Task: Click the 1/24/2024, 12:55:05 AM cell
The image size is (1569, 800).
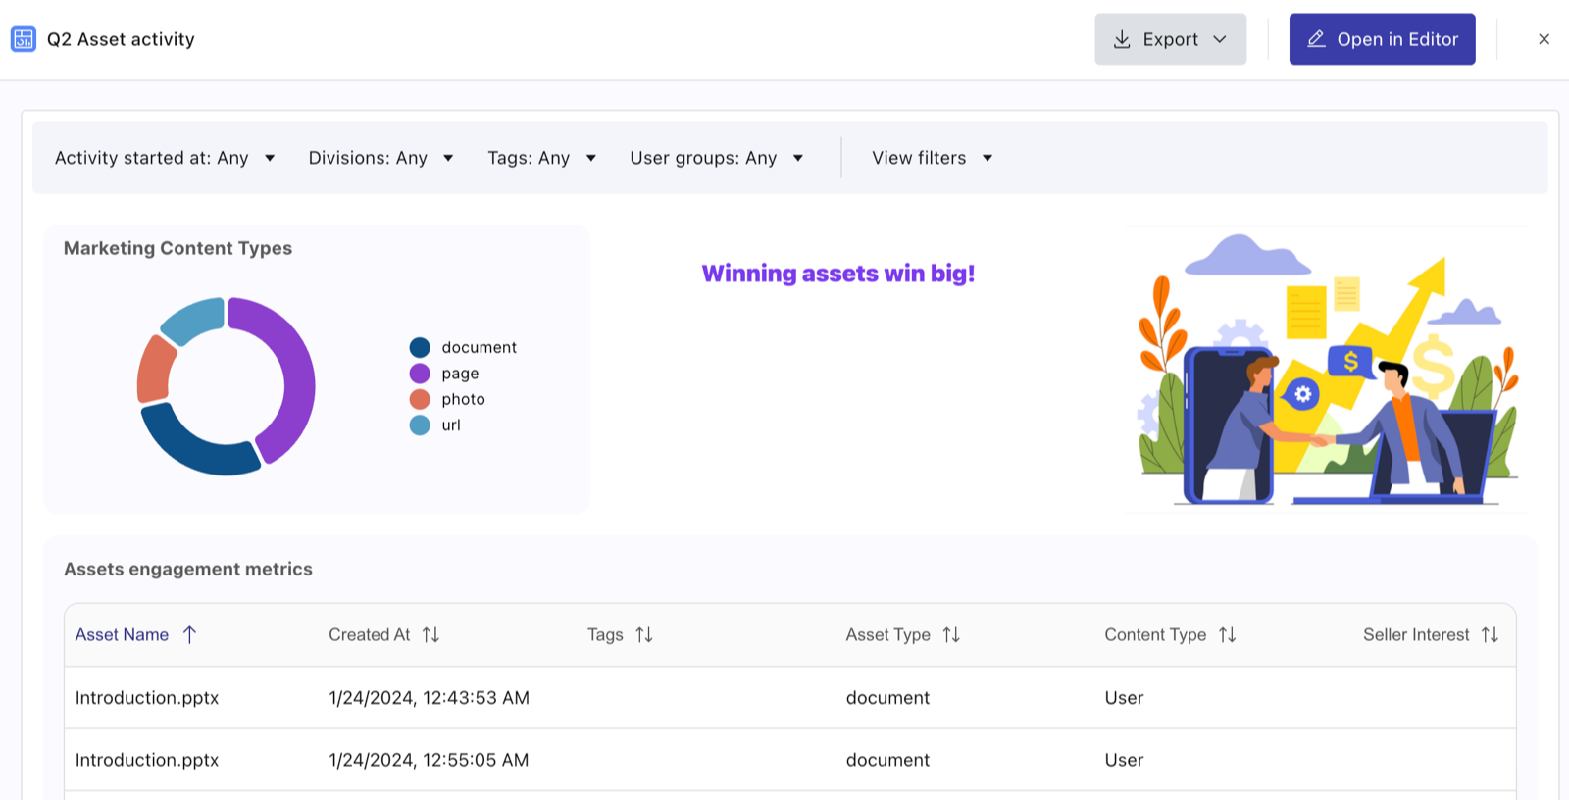Action: [429, 760]
